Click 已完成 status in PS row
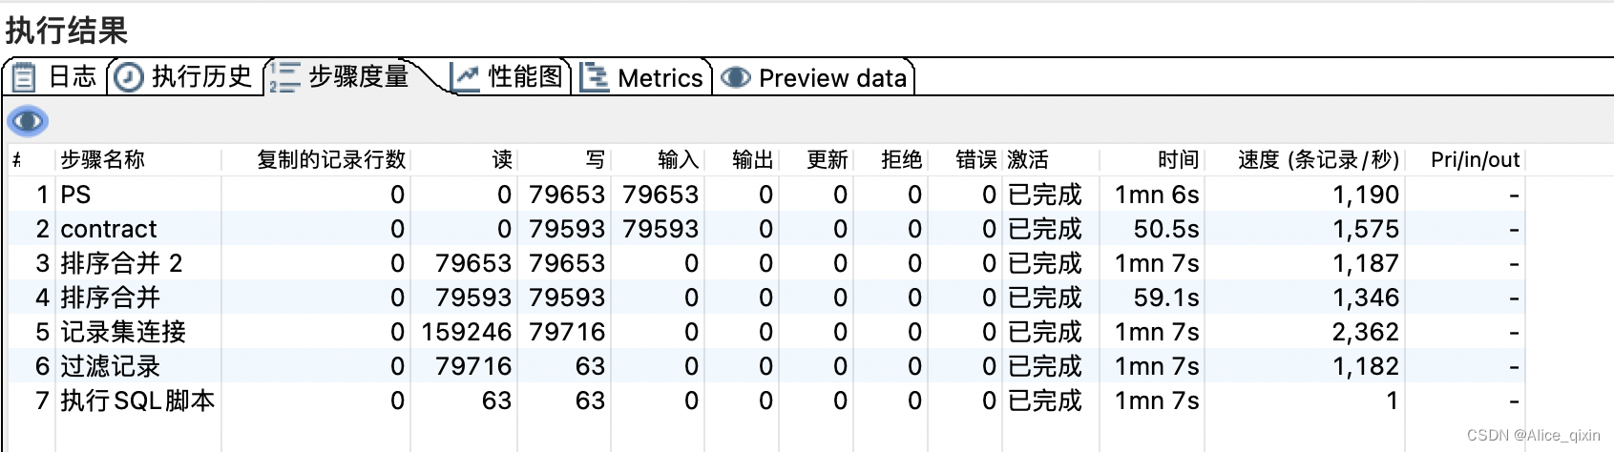 click(x=1045, y=195)
